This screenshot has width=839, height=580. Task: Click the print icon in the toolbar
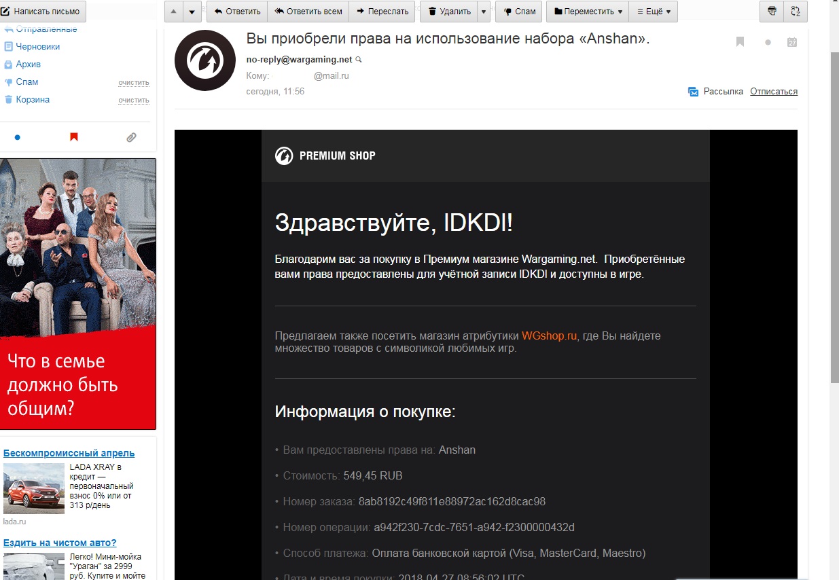coord(771,12)
